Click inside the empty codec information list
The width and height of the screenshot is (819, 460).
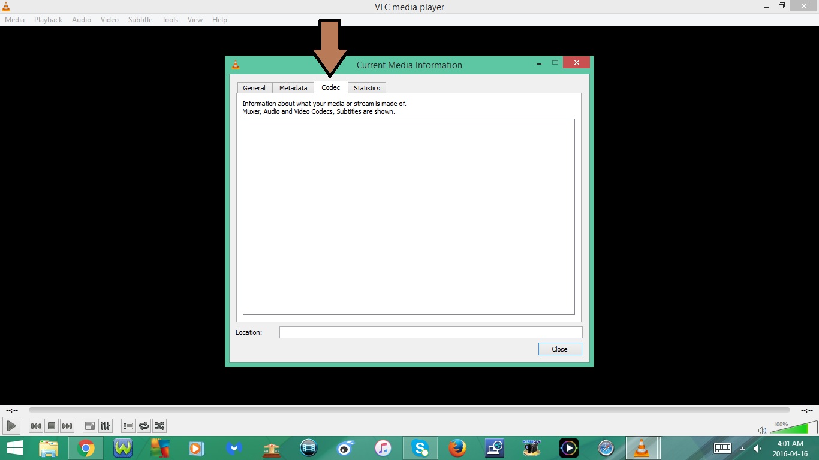click(x=409, y=217)
